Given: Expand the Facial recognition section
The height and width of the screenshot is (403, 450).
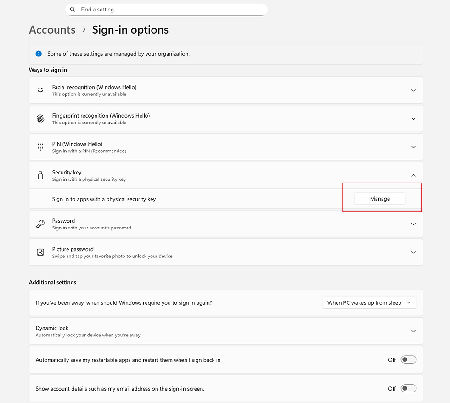Looking at the screenshot, I should pos(413,90).
